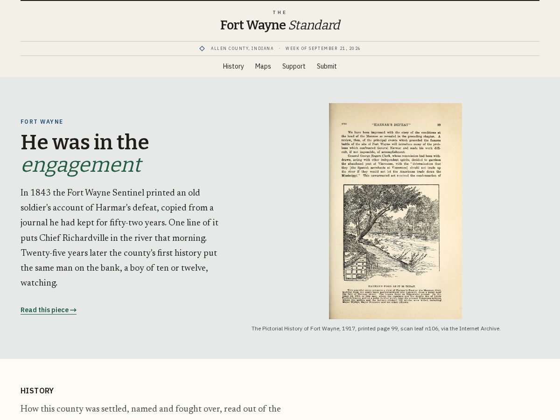Select the FORT WAYNE category label
The width and height of the screenshot is (560, 420).
pyautogui.click(x=42, y=122)
